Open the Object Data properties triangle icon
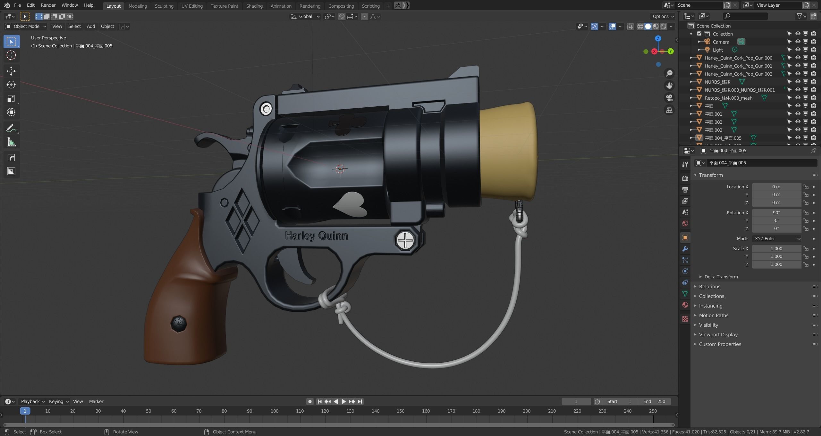Viewport: 821px width, 436px height. coord(685,293)
